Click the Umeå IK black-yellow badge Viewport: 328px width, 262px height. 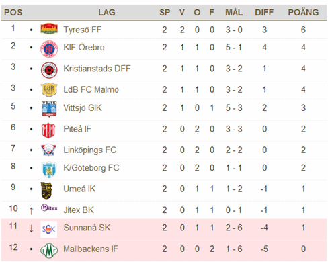pyautogui.click(x=46, y=191)
